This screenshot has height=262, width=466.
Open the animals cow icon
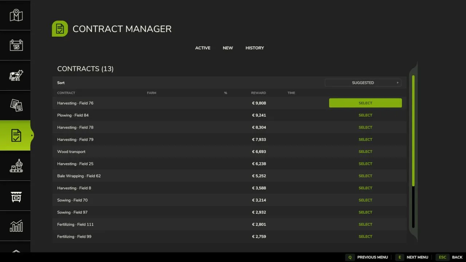click(16, 75)
